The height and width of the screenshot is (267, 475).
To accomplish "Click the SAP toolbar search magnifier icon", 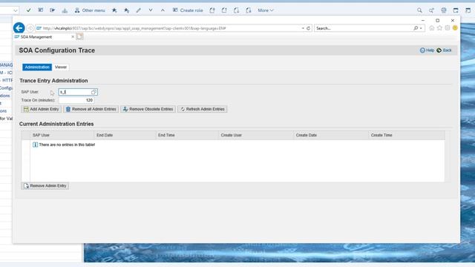I will (419, 10).
